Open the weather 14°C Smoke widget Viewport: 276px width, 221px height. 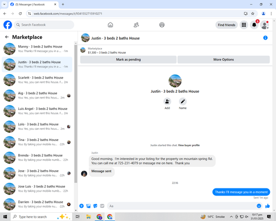point(213,217)
